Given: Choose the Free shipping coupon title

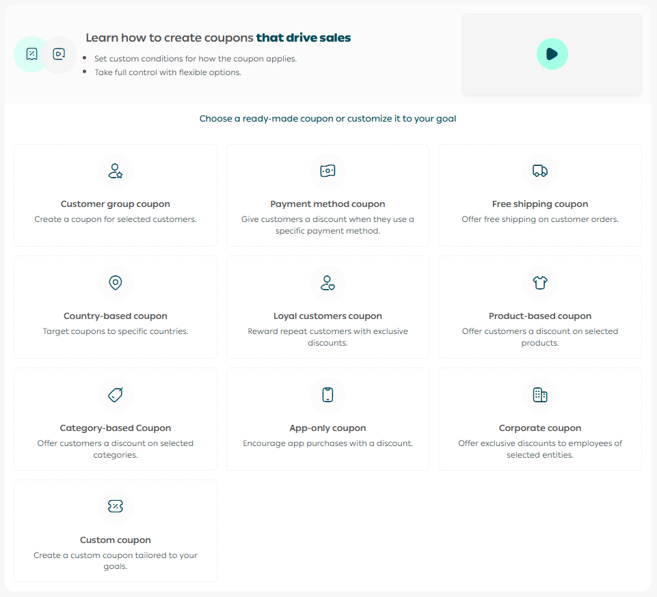Looking at the screenshot, I should (539, 204).
